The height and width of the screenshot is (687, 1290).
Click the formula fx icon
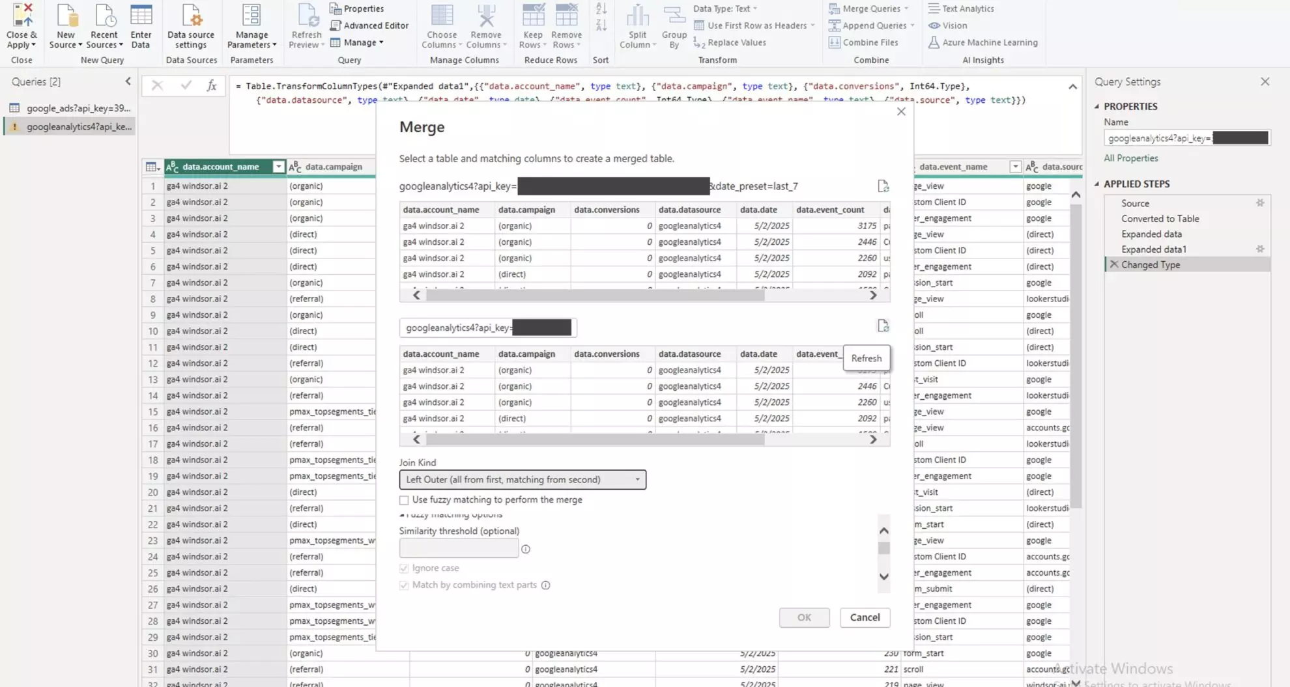[x=212, y=85]
